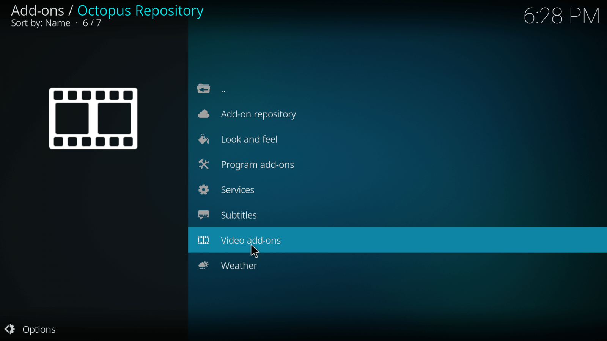
Task: Open the Subtitles category
Action: click(397, 215)
